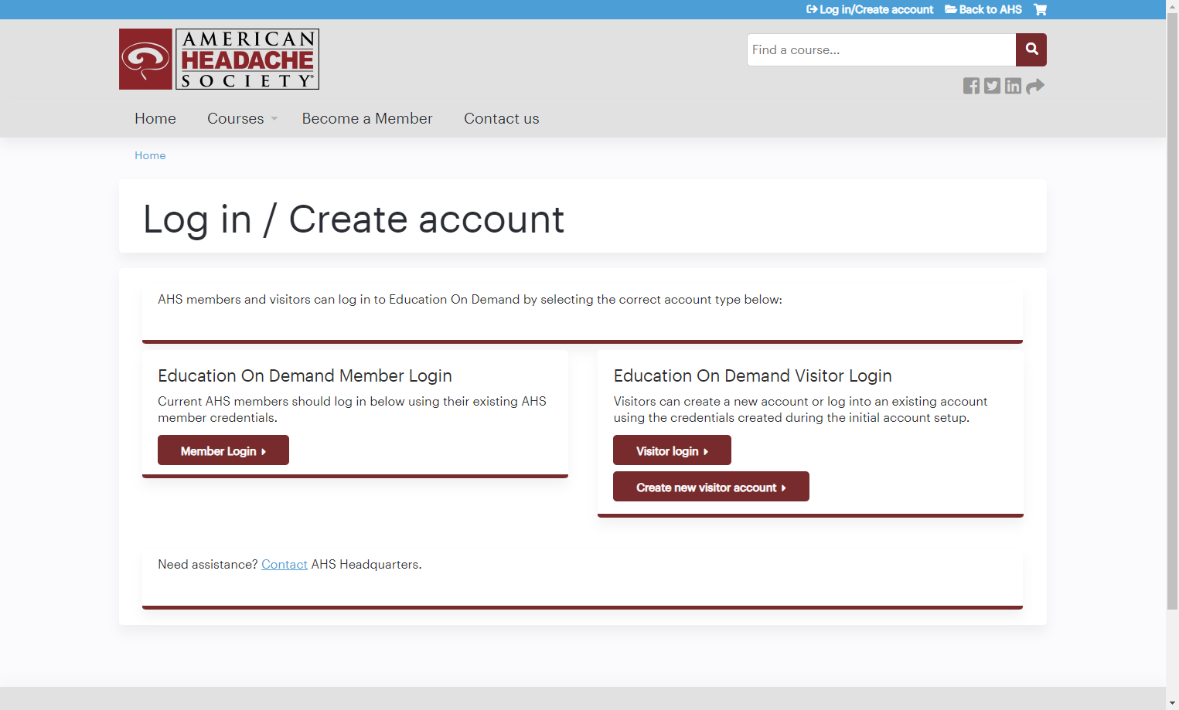1179x710 pixels.
Task: Open the Twitter share icon
Action: (x=992, y=86)
